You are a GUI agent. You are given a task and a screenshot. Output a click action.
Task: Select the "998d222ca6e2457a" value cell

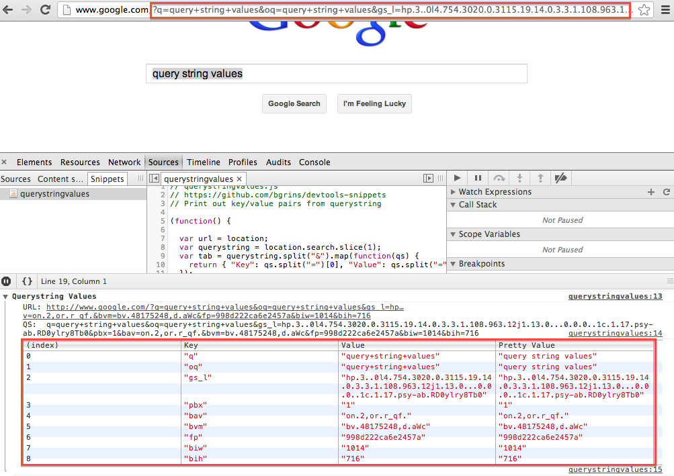[x=417, y=437]
